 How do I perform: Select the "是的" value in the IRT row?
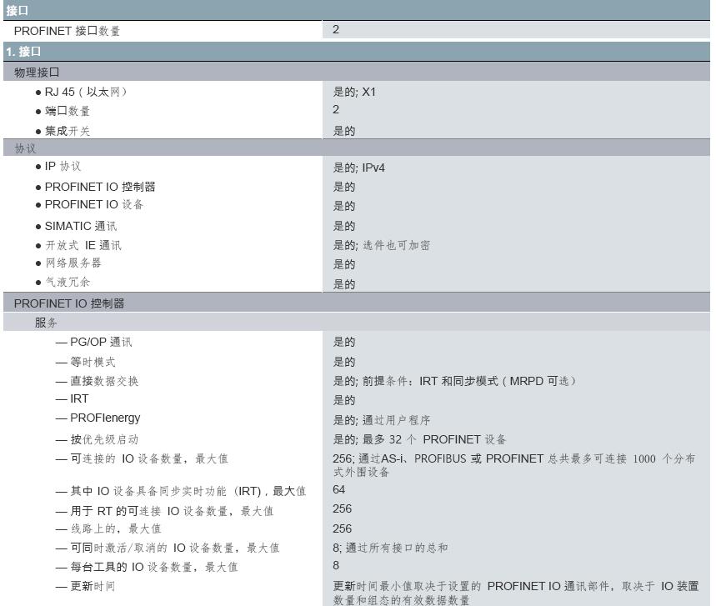(344, 400)
